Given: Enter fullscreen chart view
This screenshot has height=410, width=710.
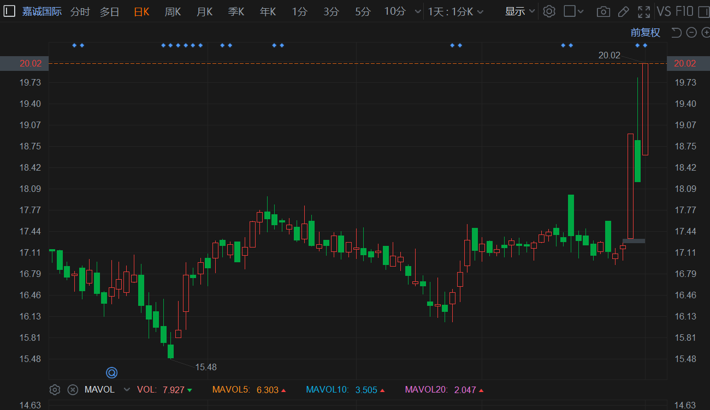Looking at the screenshot, I should coord(644,11).
